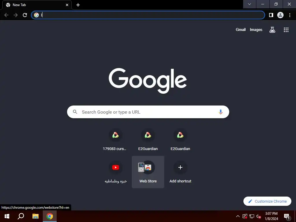Open Images link
This screenshot has width=296, height=222.
coord(256,30)
